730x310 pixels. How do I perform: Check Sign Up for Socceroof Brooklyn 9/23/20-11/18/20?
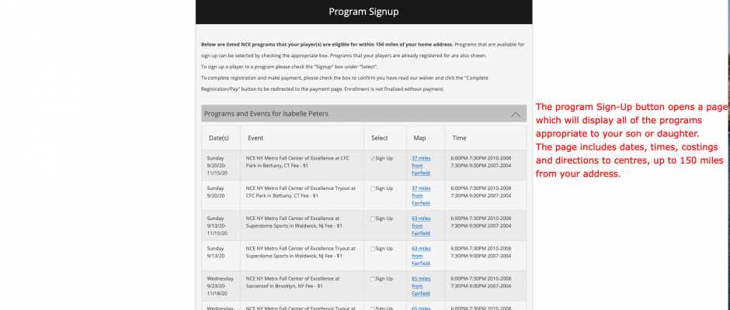(x=373, y=279)
